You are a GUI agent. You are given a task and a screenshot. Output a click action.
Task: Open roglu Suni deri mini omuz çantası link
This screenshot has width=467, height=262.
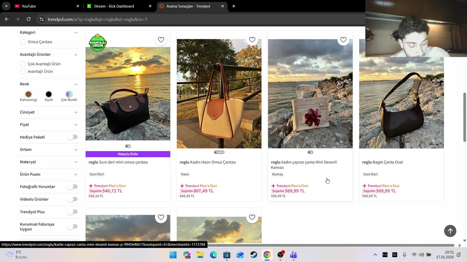click(118, 162)
